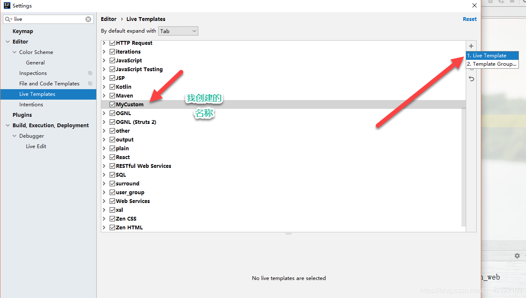Toggle the Zen HTML group checkbox
This screenshot has width=526, height=298.
tap(112, 227)
